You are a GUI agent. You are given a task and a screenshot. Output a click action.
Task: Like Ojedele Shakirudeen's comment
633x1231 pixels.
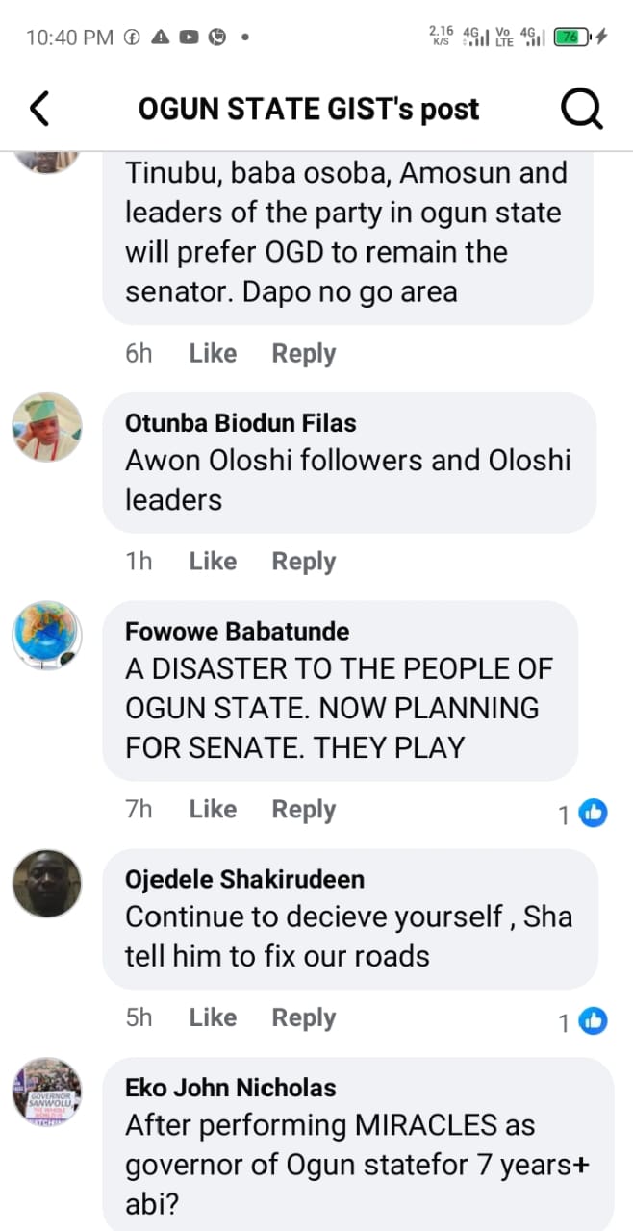coord(213,1017)
